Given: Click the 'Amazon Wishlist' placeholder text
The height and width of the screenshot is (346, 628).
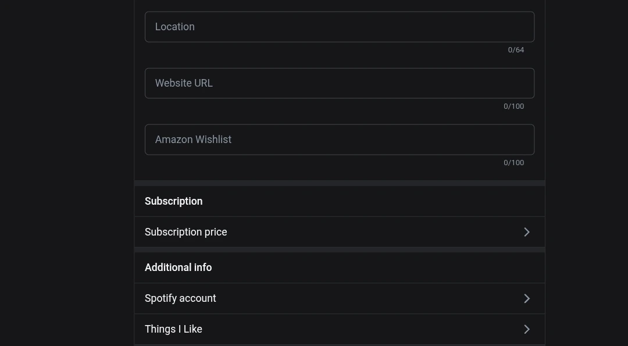Looking at the screenshot, I should pos(193,140).
